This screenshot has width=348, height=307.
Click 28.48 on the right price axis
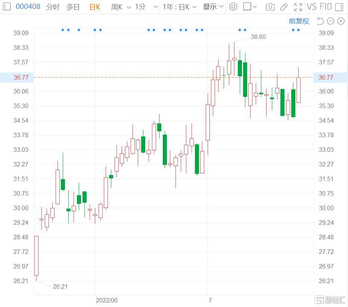(x=326, y=237)
